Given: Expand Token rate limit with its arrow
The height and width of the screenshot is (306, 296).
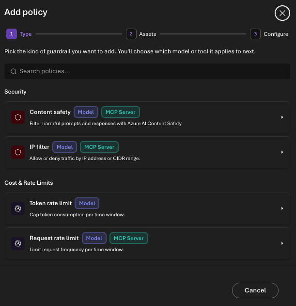Looking at the screenshot, I should pos(282,209).
